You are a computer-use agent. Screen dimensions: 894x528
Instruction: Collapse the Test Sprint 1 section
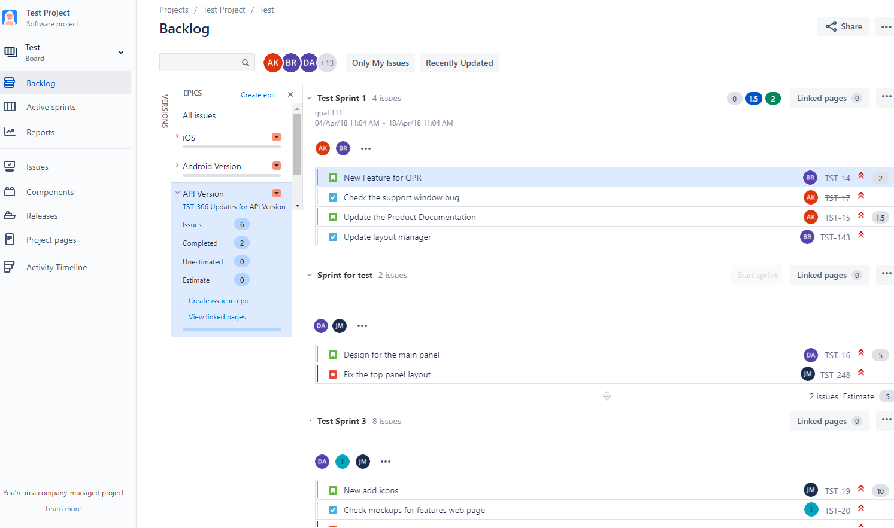(x=309, y=98)
